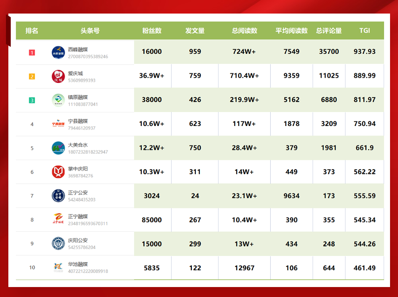Open the 西峰融媒 account name link
Image resolution: width=398 pixels, height=297 pixels.
[78, 49]
